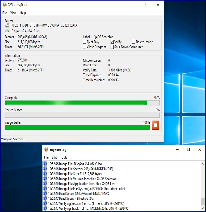Open the Edit menu in ImgBurn Log

(54, 157)
